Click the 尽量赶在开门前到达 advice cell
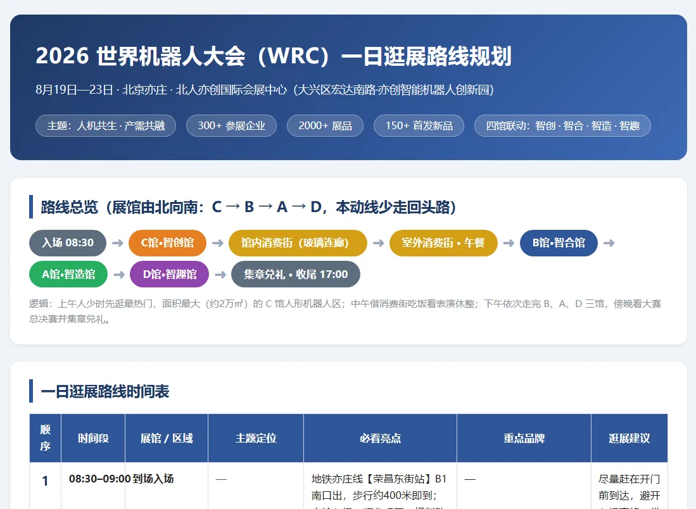The height and width of the screenshot is (509, 696). tap(630, 487)
